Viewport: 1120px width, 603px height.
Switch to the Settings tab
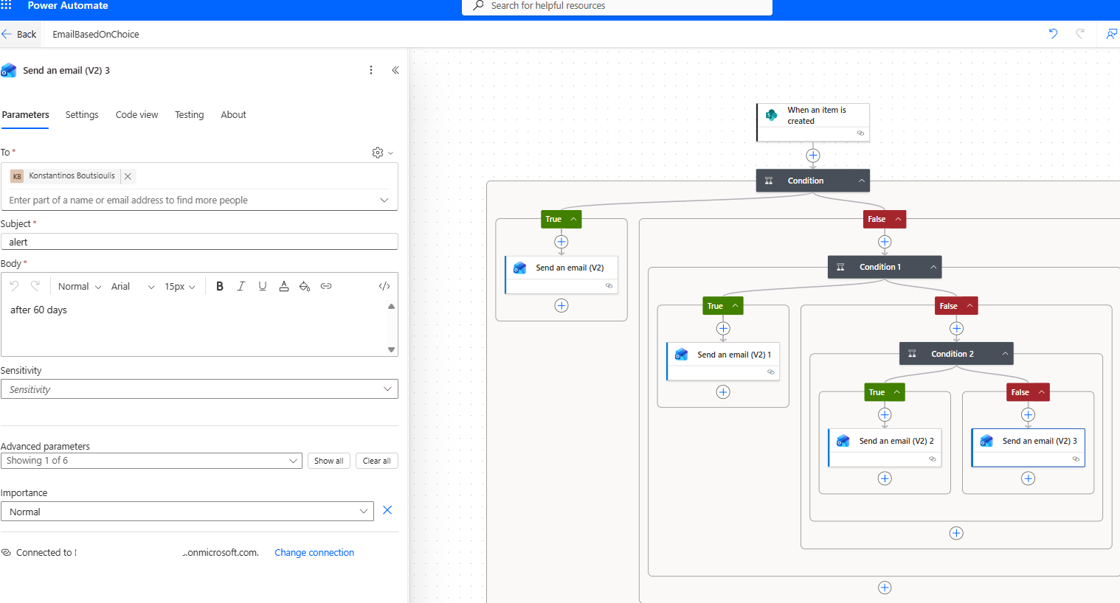click(82, 115)
